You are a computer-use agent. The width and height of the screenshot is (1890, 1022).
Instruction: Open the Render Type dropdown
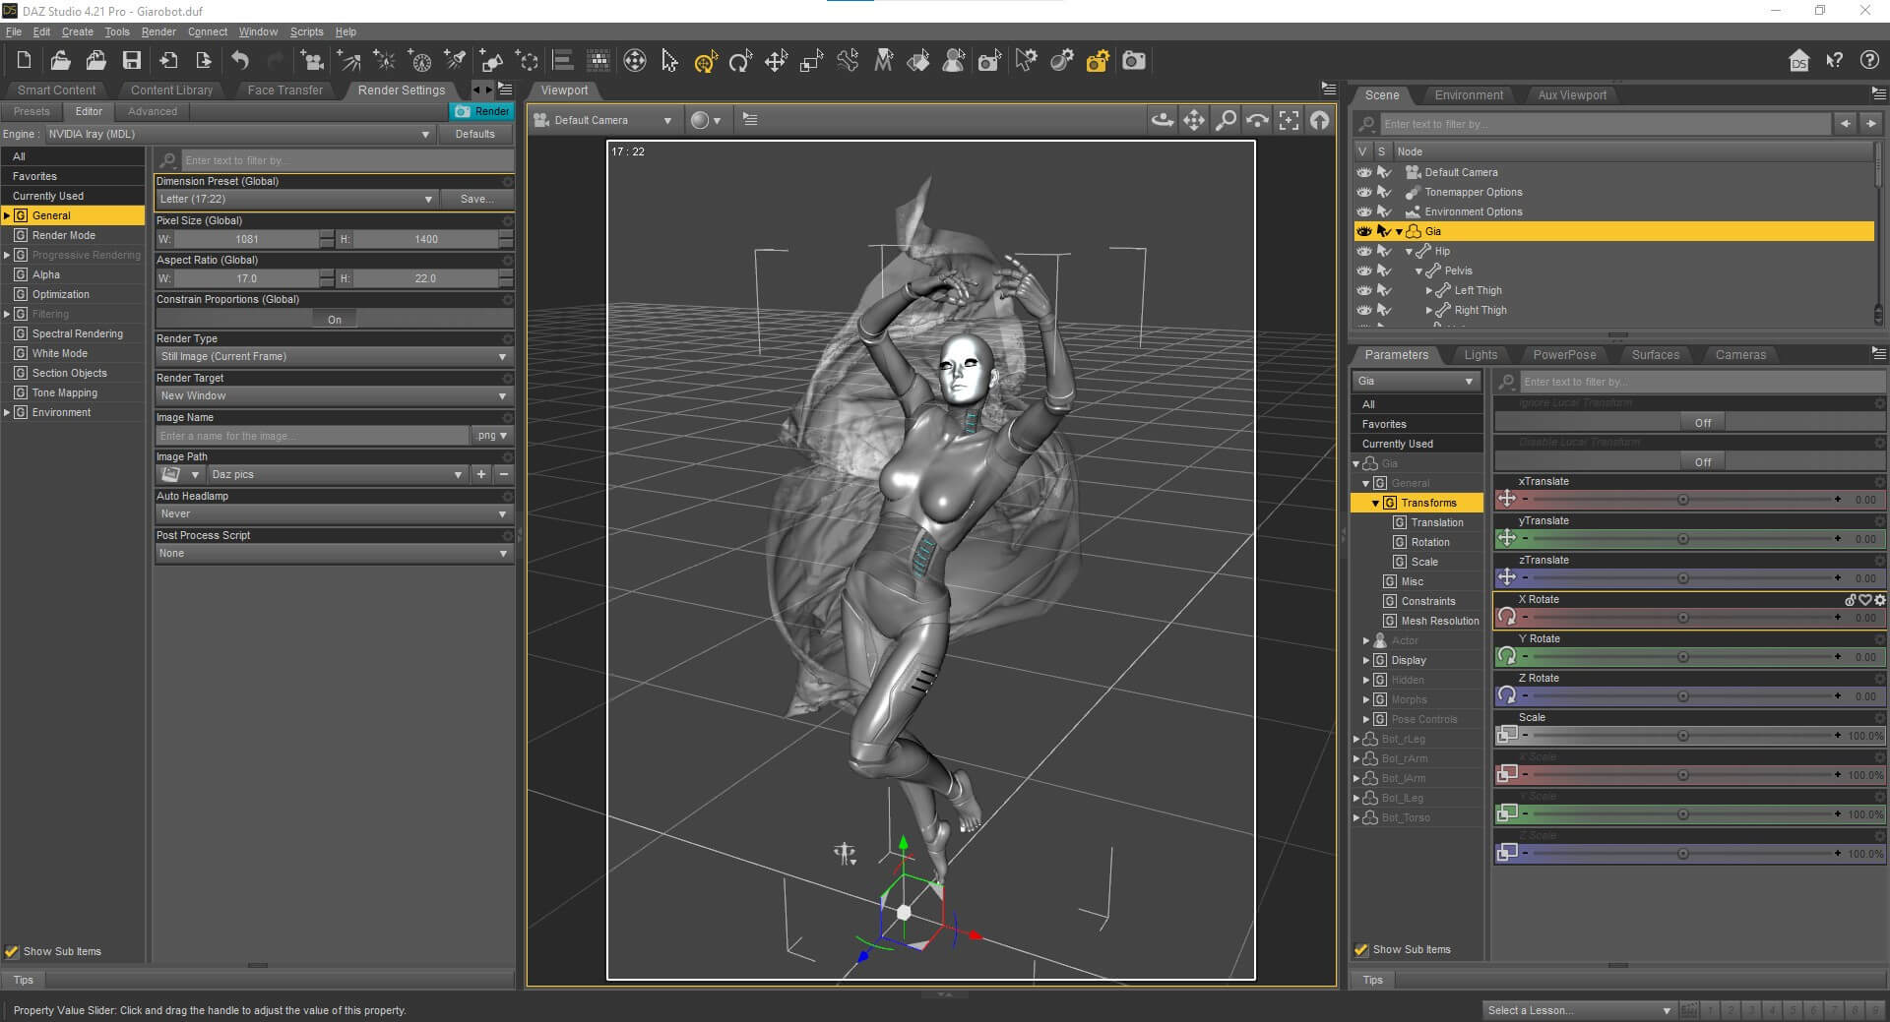(x=334, y=356)
